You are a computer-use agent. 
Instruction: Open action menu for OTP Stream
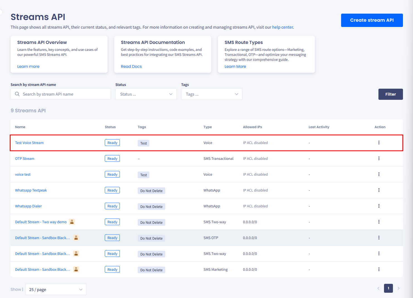[x=379, y=158]
